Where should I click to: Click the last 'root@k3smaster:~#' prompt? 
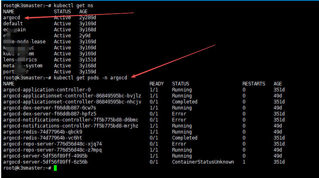coord(27,168)
